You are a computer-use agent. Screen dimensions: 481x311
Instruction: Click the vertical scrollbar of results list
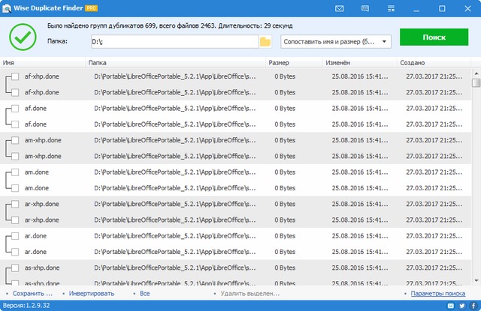(x=476, y=180)
